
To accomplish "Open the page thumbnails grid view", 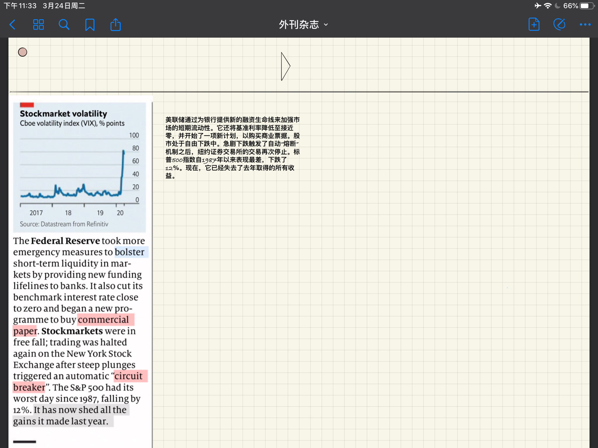I will point(38,25).
